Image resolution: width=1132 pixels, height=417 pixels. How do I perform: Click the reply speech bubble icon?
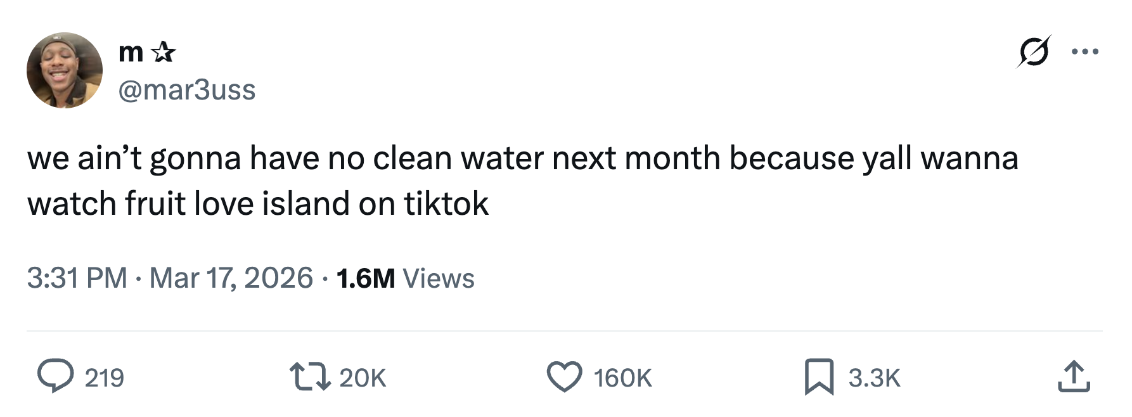pyautogui.click(x=55, y=376)
